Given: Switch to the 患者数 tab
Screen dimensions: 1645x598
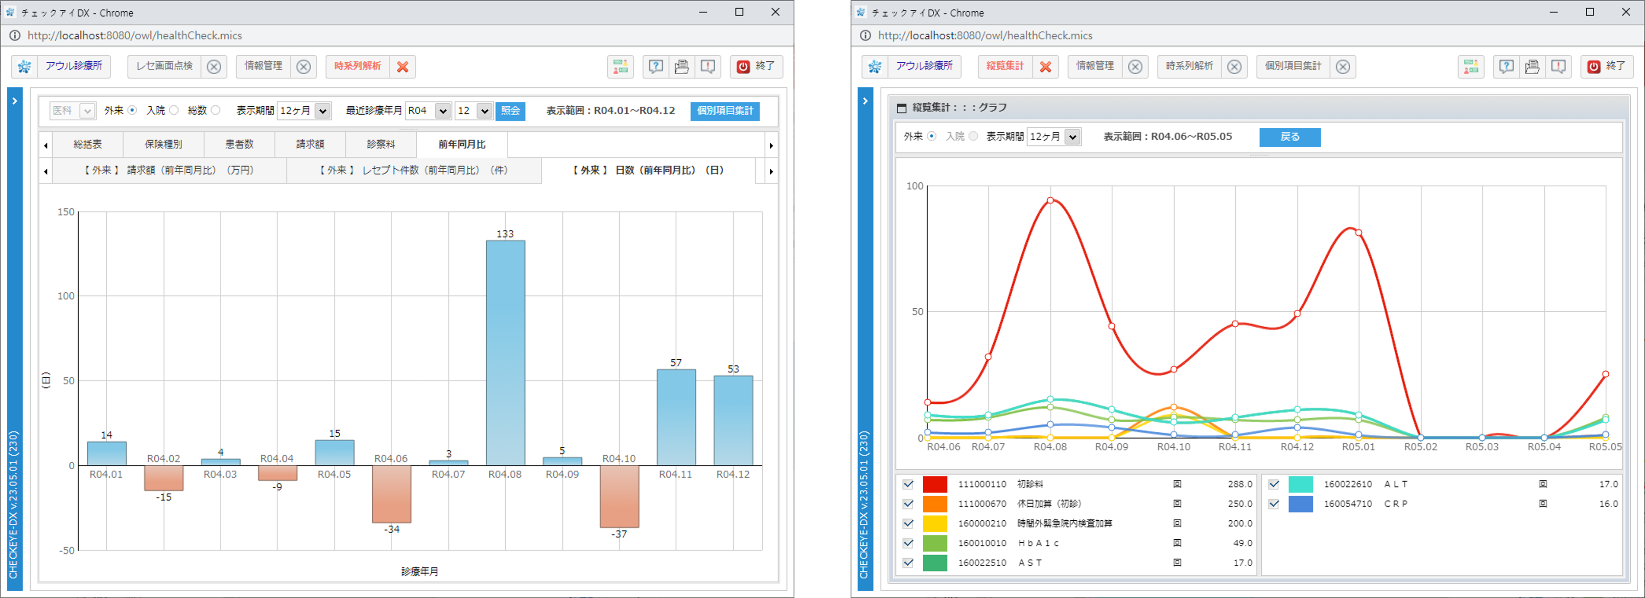Looking at the screenshot, I should coord(239,145).
